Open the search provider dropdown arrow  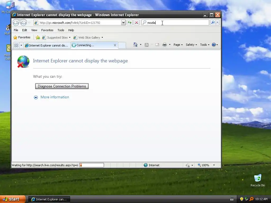click(x=218, y=22)
